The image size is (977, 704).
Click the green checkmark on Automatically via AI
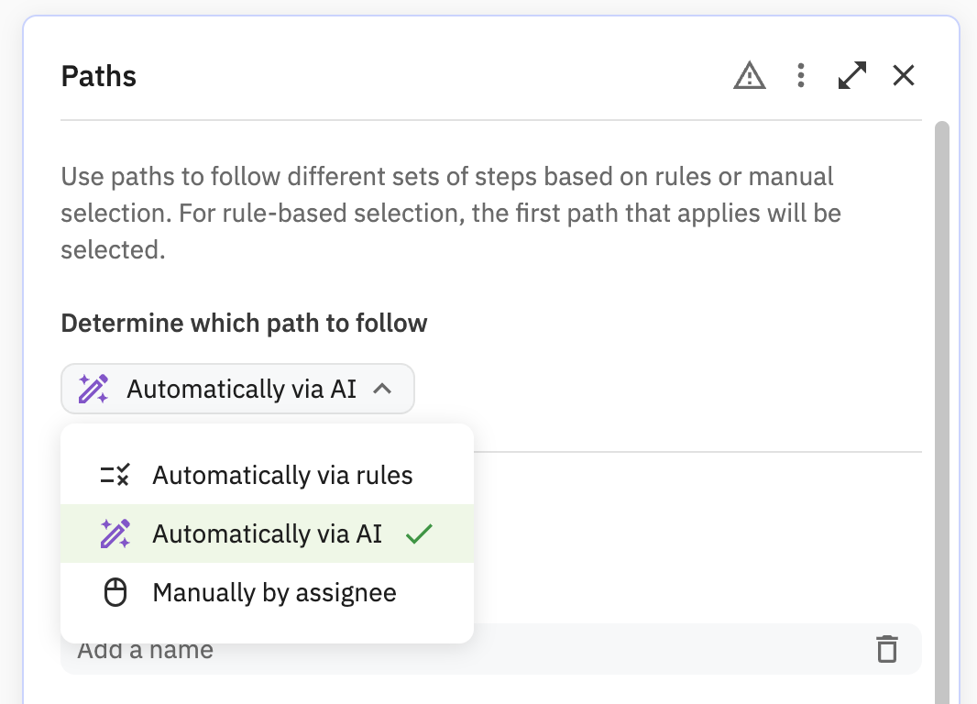click(x=419, y=533)
